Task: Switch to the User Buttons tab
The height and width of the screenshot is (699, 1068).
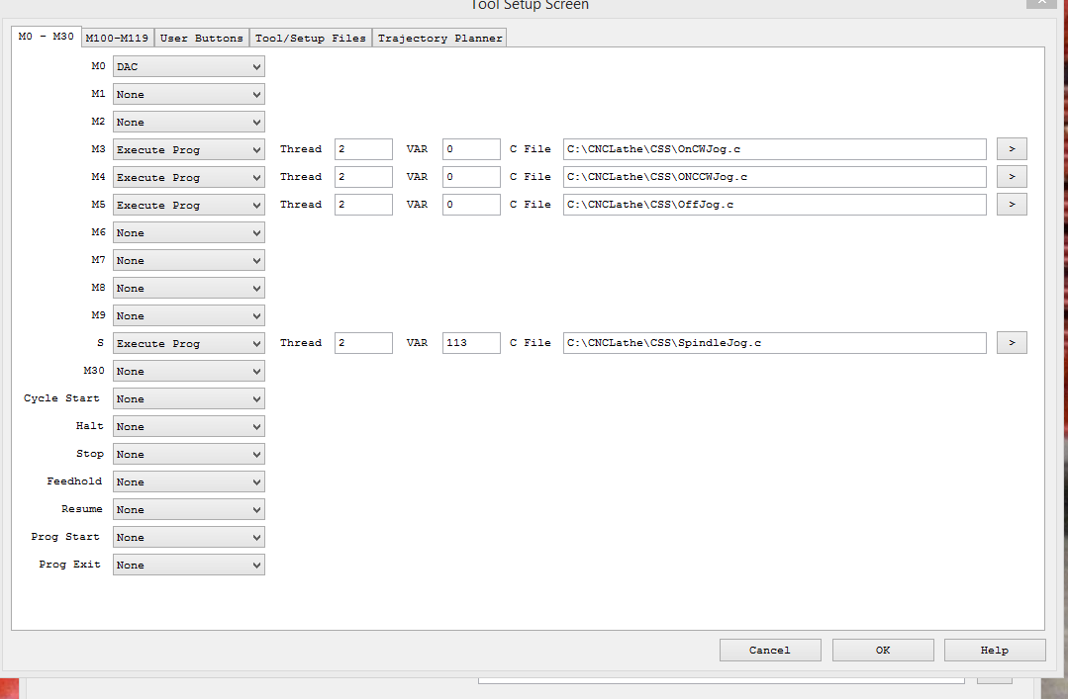Action: 201,39
